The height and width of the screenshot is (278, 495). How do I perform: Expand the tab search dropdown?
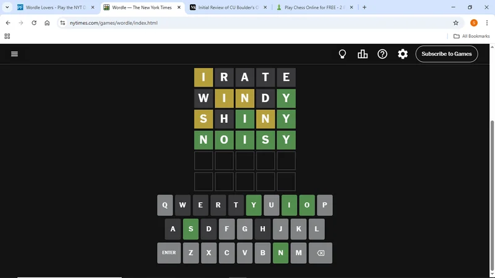[x=7, y=7]
